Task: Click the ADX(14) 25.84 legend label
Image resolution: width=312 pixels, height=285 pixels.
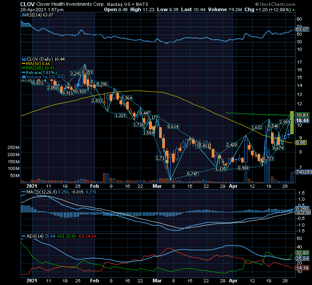Action: point(41,236)
